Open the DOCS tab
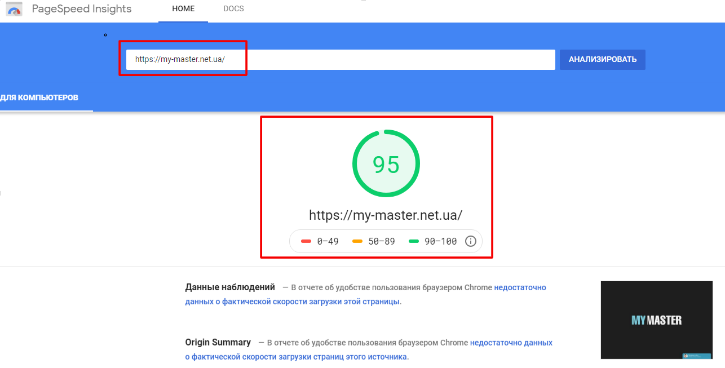725x368 pixels. (x=233, y=9)
